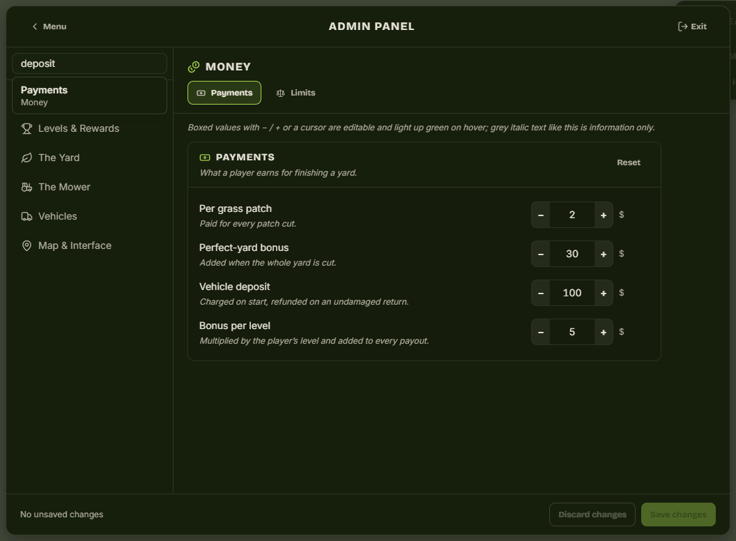Click the Exit button label
The image size is (736, 541).
coord(698,26)
